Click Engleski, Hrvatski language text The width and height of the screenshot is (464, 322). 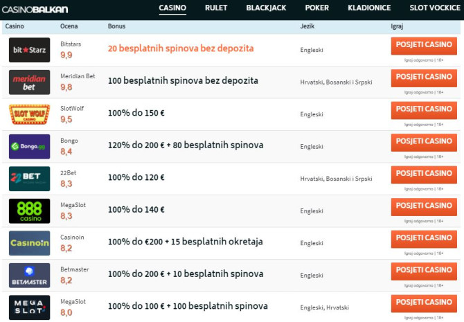(x=324, y=307)
